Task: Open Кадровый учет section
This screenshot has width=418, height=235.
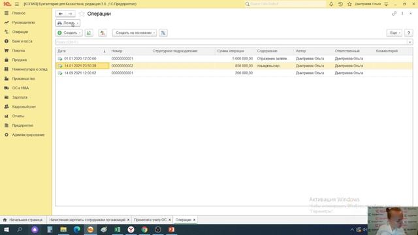Action: click(x=24, y=106)
